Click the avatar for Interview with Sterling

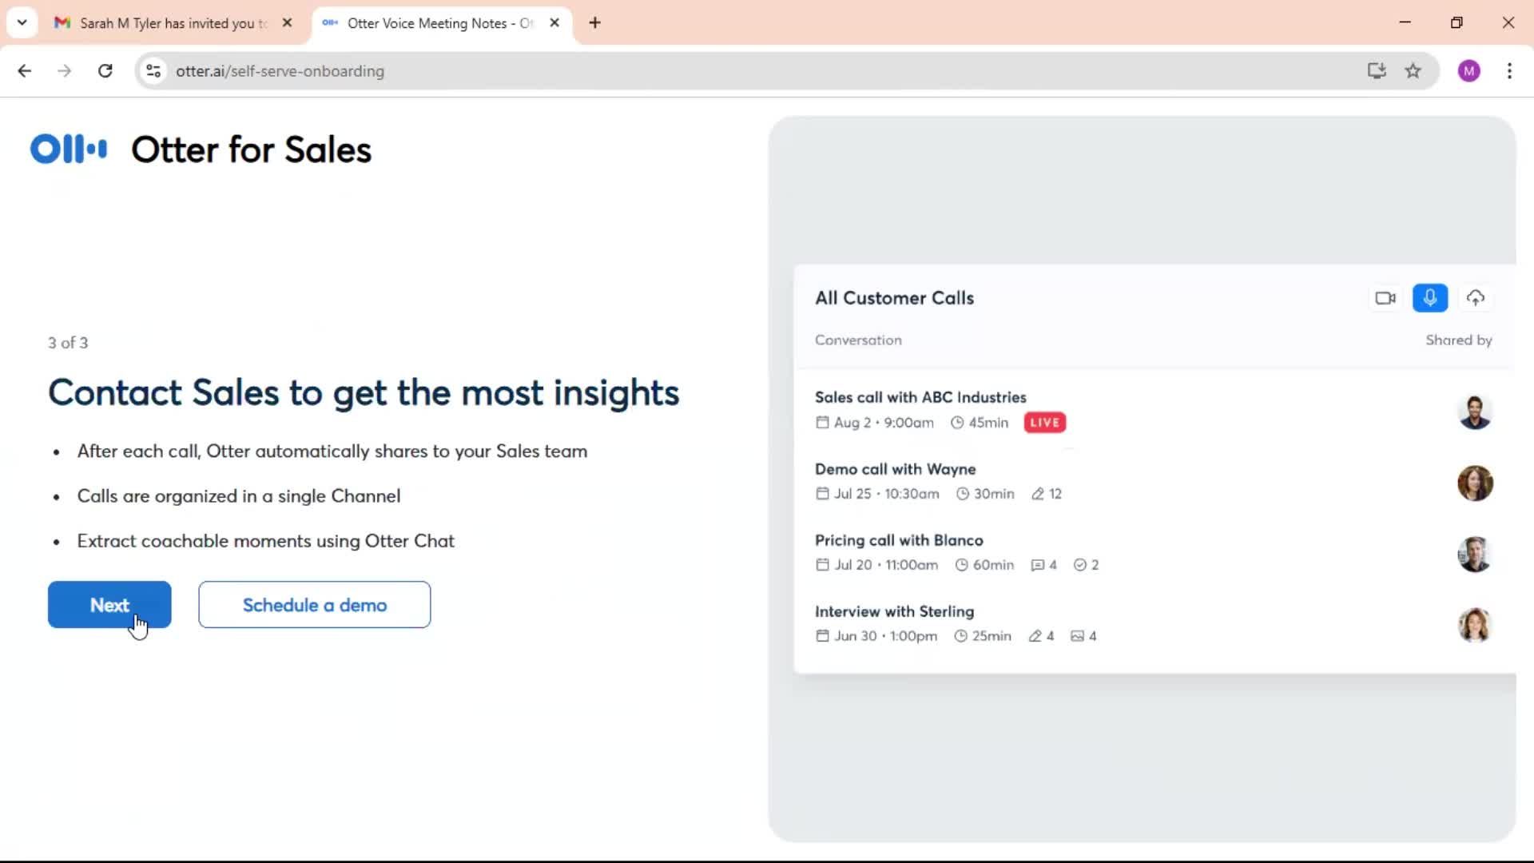pos(1475,626)
